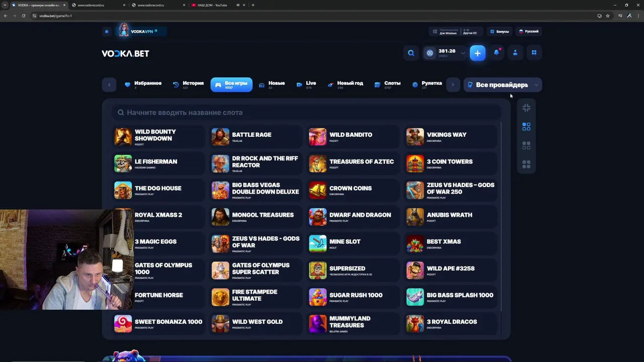Open the Все провайдеры dropdown
644x362 pixels.
pyautogui.click(x=503, y=85)
